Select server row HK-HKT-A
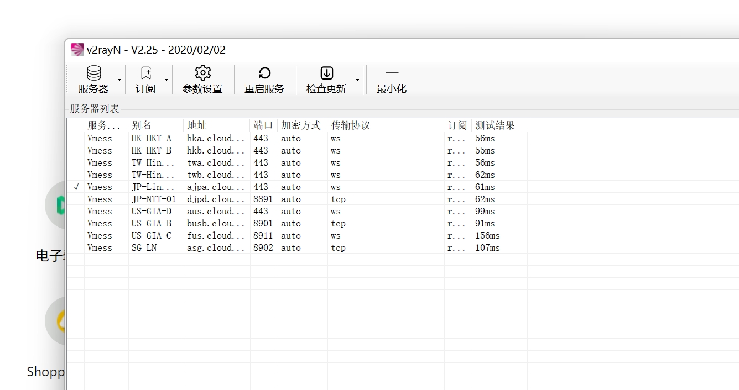This screenshot has width=739, height=390. 297,138
